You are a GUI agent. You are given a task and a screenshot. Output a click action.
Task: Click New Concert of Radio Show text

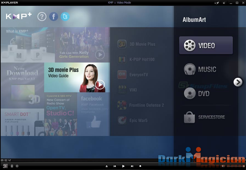[x=58, y=102]
